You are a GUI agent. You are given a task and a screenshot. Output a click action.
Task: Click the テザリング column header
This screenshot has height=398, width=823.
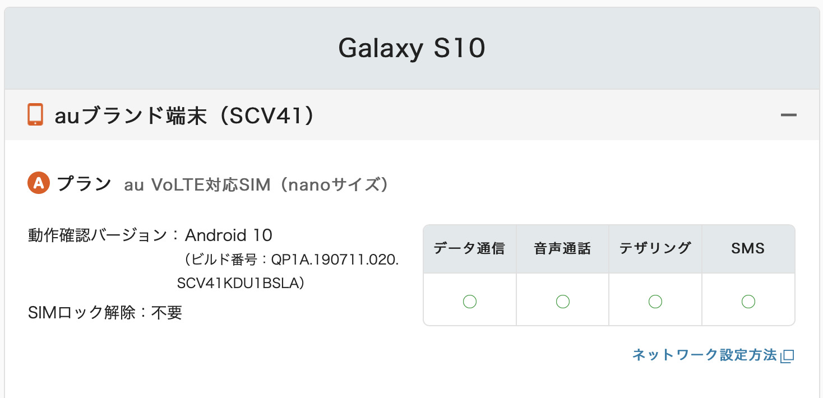(x=655, y=249)
